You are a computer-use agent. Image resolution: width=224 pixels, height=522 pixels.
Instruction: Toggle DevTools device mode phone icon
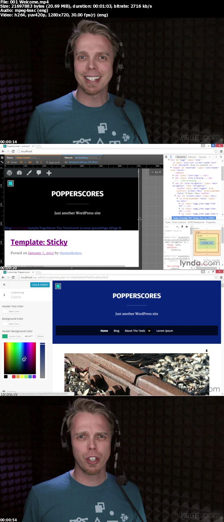(171, 157)
